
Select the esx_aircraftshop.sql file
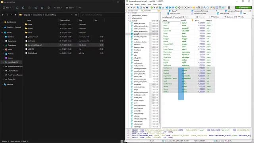[64, 45]
